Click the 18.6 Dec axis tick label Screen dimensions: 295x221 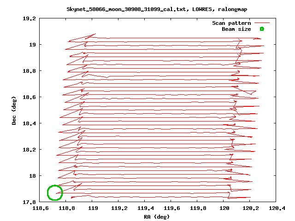[x=29, y=97]
